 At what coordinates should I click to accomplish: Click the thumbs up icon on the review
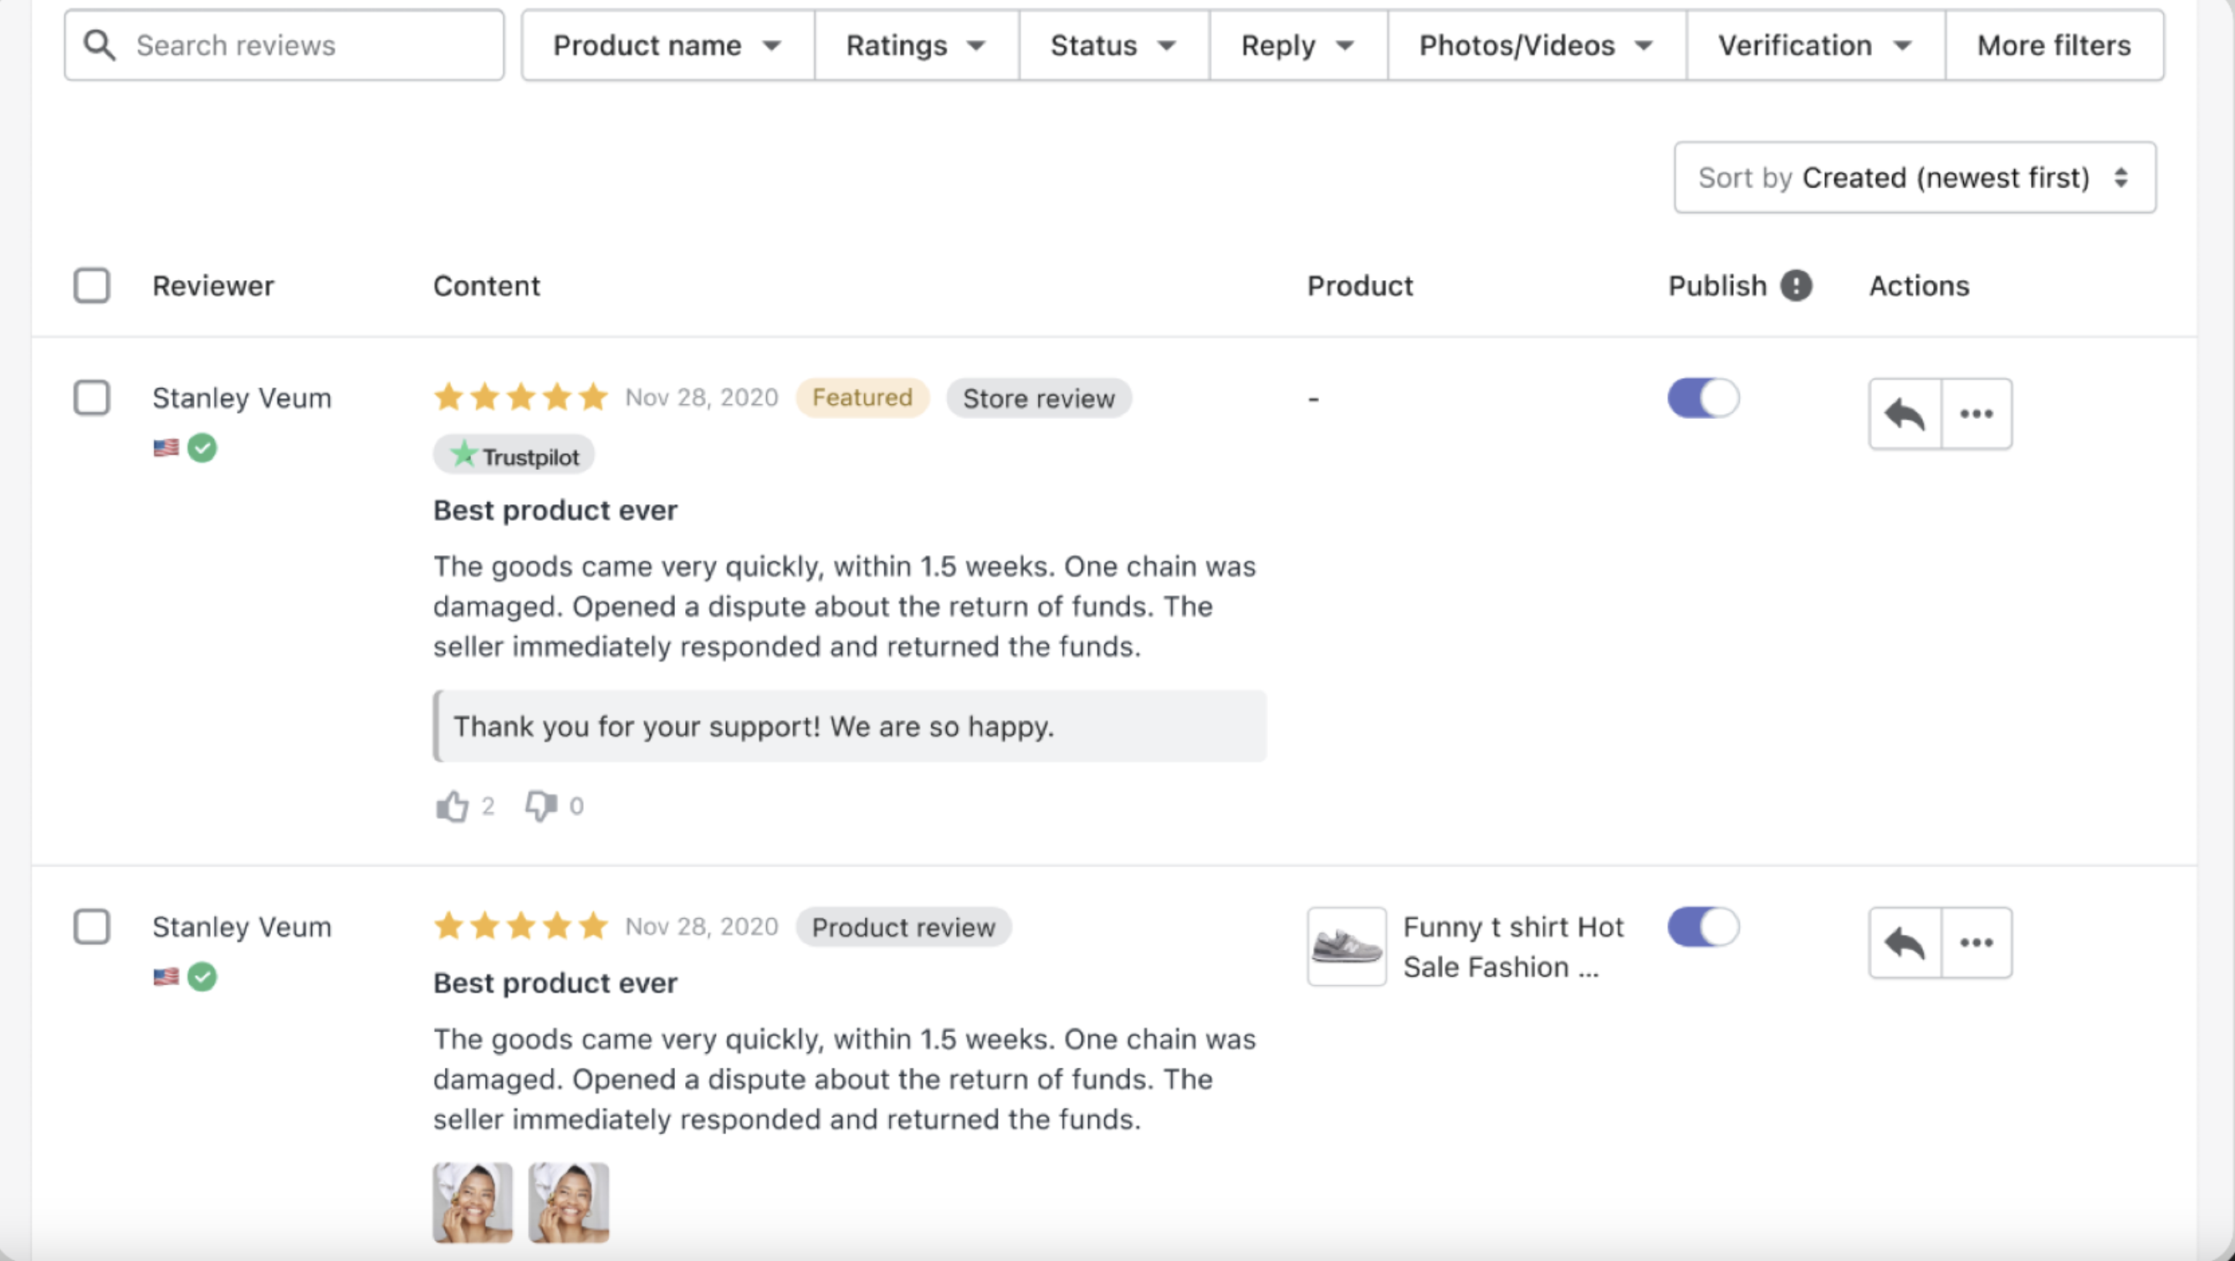click(451, 804)
